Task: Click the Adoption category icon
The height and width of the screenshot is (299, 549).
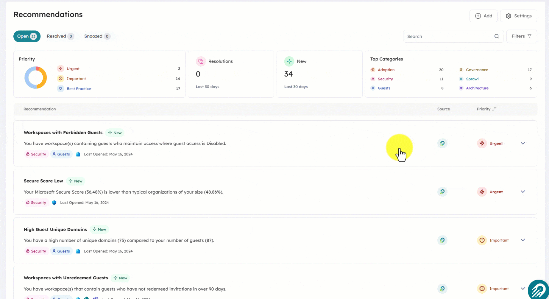Action: pyautogui.click(x=373, y=70)
